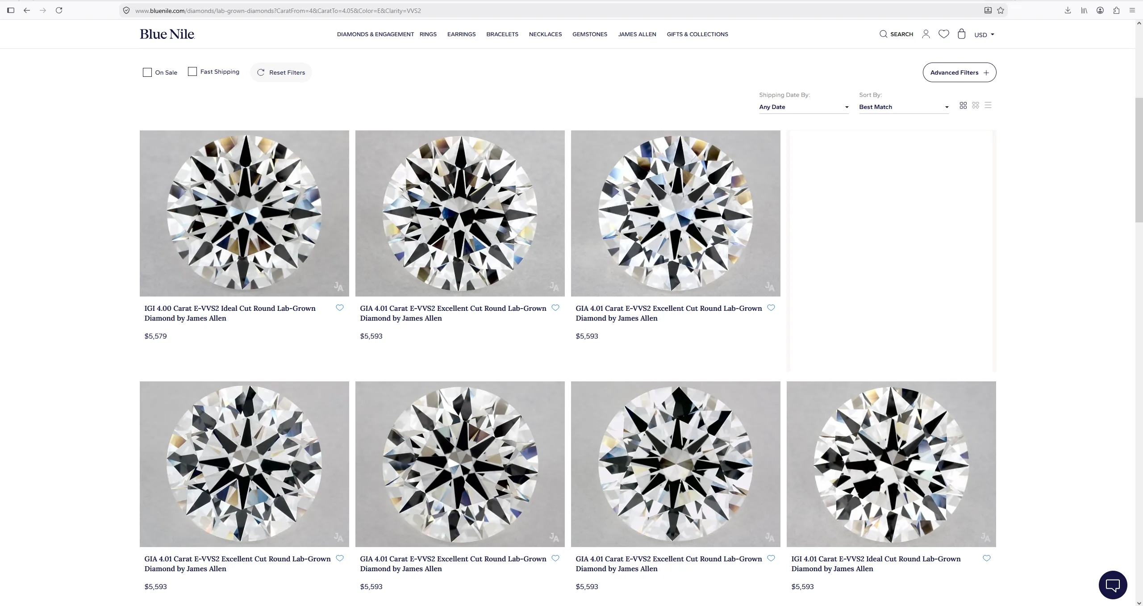Click the site security shield icon
This screenshot has width=1143, height=606.
(x=126, y=10)
